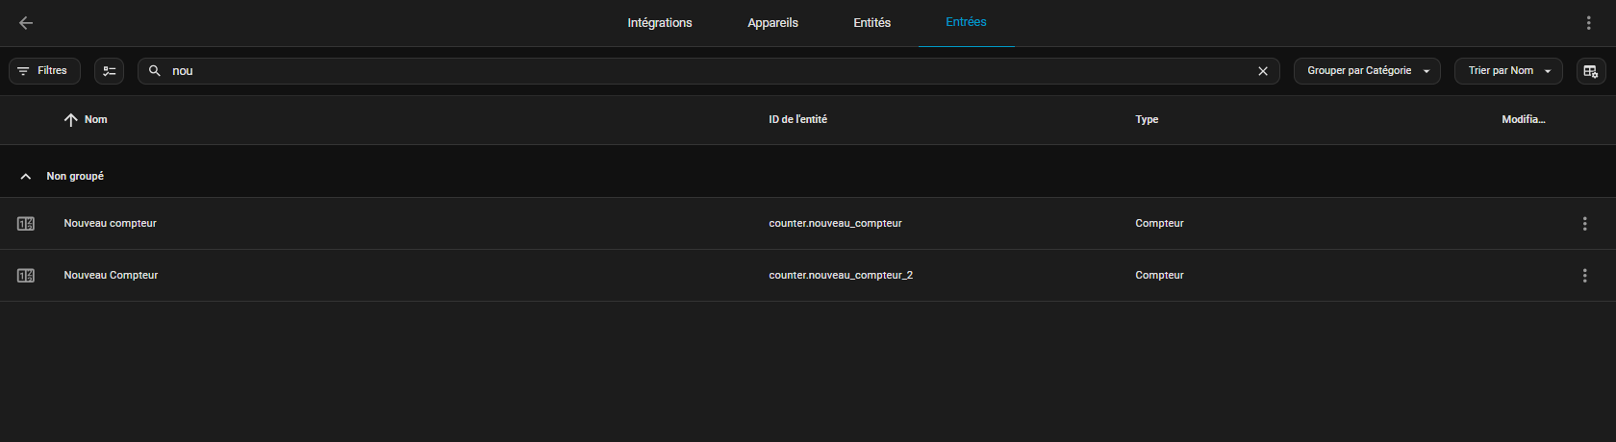This screenshot has width=1616, height=442.
Task: Switch to the Intégrations tab
Action: 659,23
